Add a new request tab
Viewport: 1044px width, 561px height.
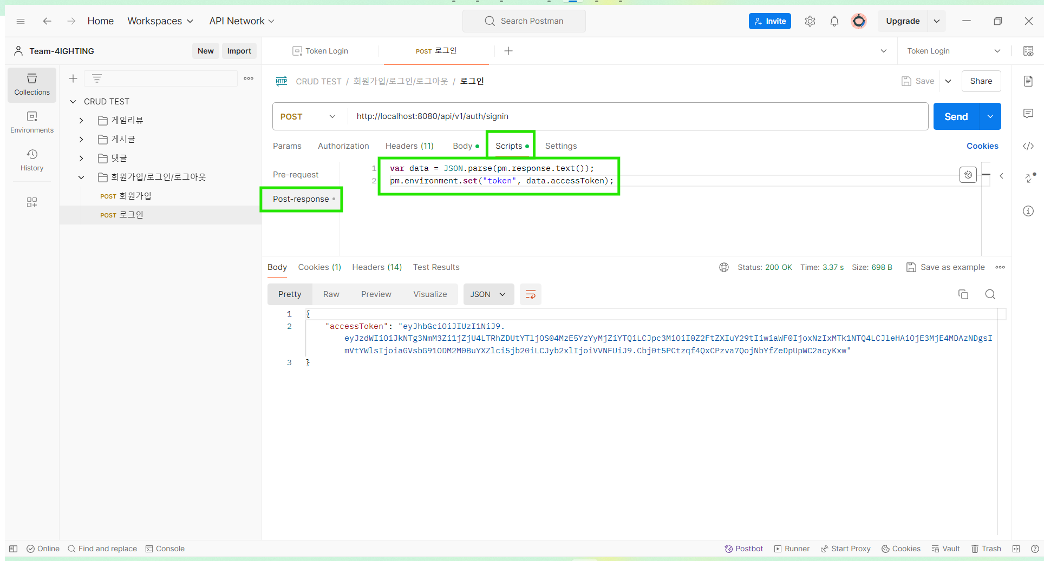pos(508,51)
